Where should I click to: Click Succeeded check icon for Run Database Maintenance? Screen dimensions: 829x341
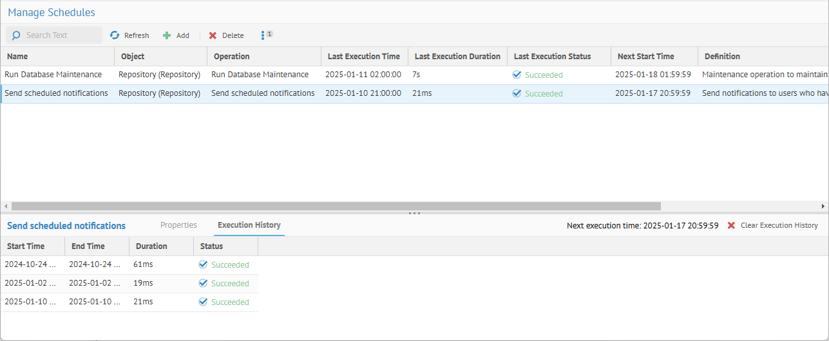tap(517, 75)
